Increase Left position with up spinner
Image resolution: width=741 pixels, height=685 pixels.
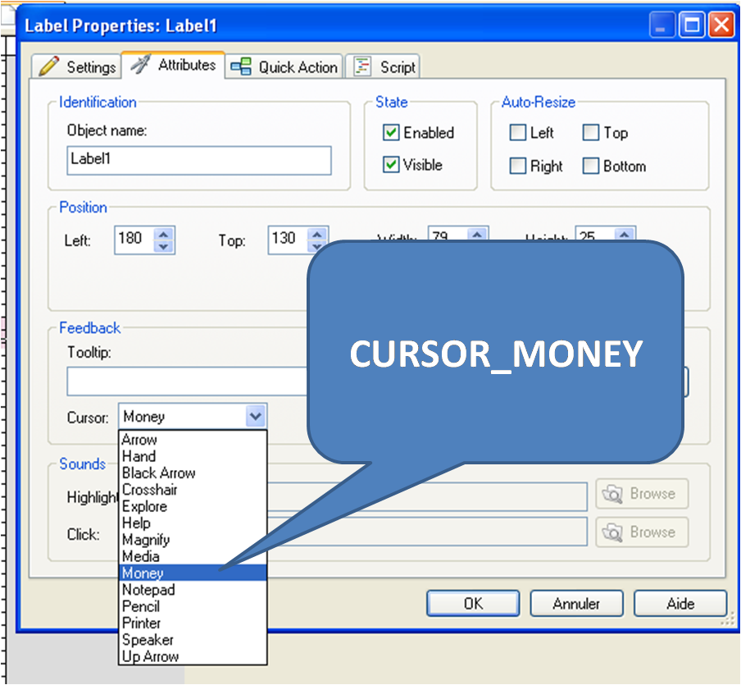pos(164,234)
